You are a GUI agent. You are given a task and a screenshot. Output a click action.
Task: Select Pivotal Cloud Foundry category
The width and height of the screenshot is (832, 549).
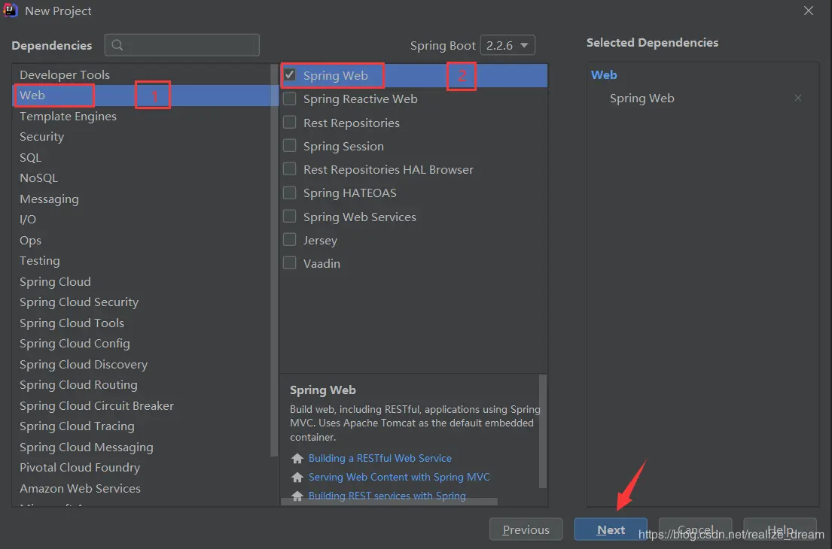[142, 467]
